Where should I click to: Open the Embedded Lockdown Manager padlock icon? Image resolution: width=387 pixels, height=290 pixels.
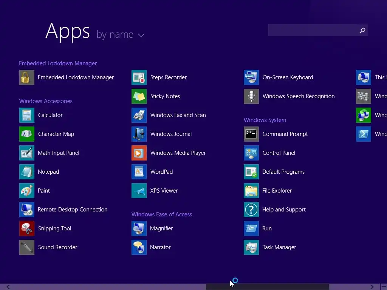(27, 77)
